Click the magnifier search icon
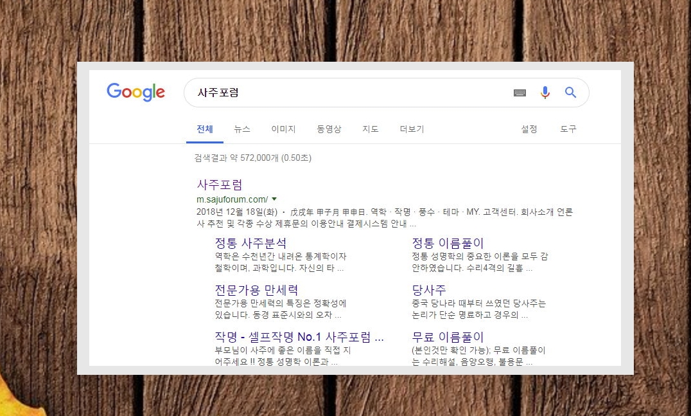691x416 pixels. click(x=571, y=92)
